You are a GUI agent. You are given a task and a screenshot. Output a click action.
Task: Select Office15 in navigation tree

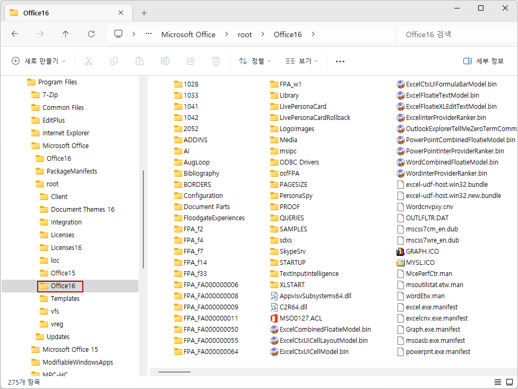(x=63, y=273)
